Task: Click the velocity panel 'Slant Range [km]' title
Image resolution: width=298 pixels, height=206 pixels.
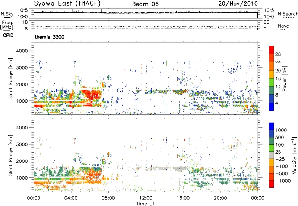Action: point(10,155)
